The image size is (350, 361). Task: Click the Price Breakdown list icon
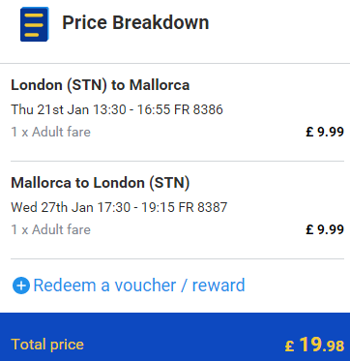tap(35, 24)
